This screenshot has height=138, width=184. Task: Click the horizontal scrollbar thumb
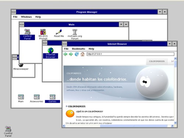pos(134,126)
